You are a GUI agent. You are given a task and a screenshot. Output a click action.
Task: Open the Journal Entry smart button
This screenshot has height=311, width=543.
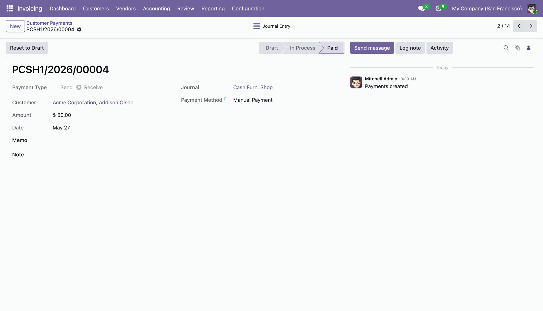coord(271,26)
